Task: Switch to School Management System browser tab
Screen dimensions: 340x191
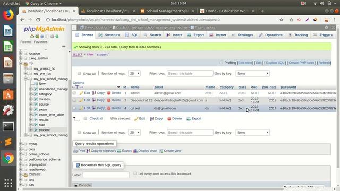Action: tap(167, 11)
